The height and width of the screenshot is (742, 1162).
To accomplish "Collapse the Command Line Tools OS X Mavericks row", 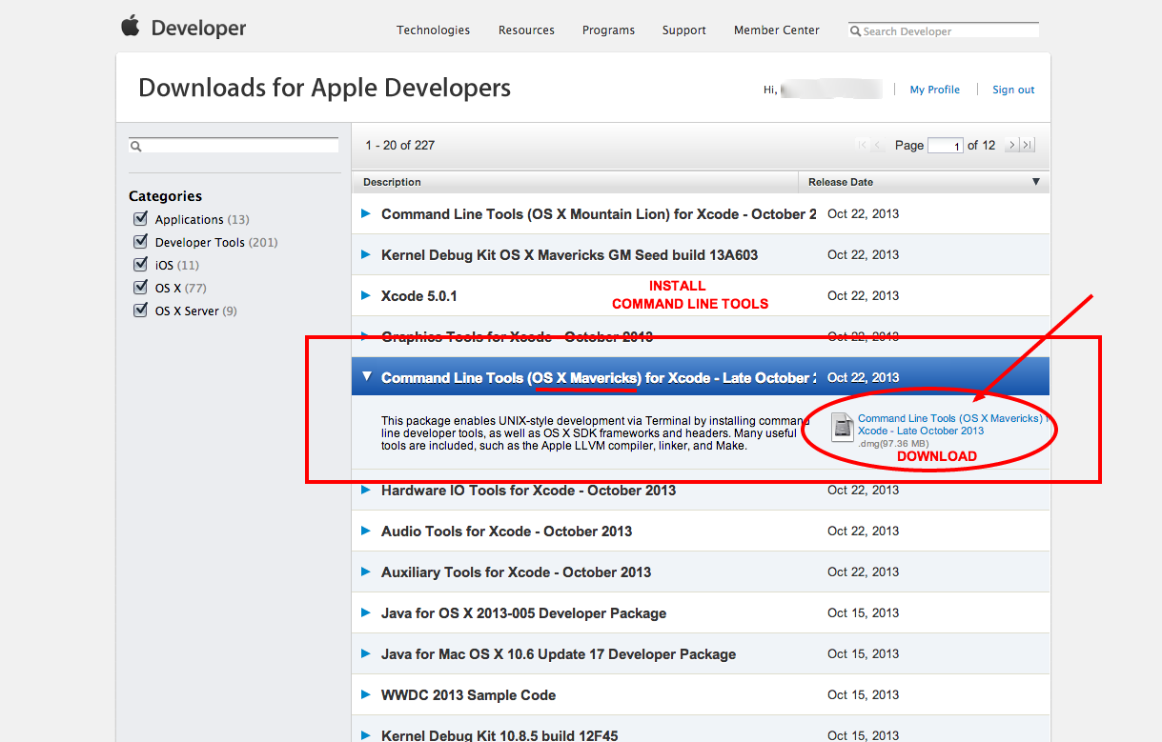I will [367, 377].
